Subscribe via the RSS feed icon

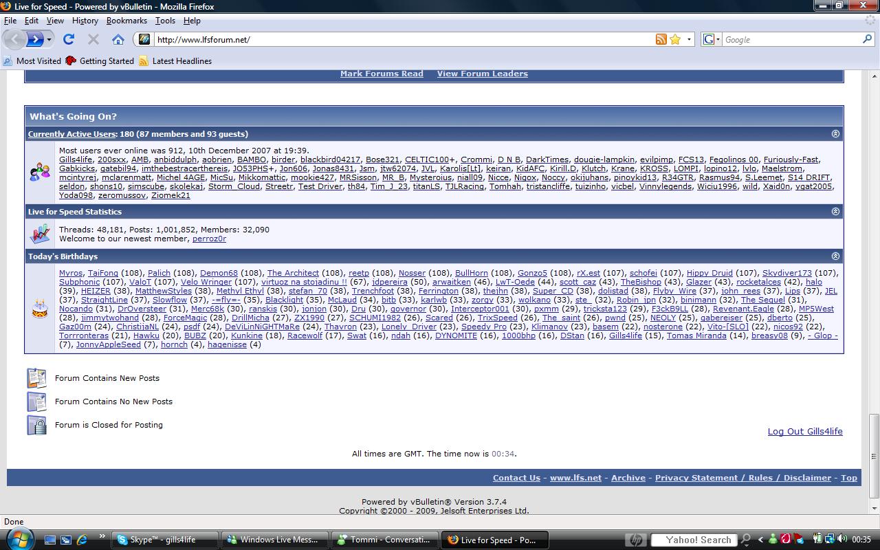pos(661,39)
